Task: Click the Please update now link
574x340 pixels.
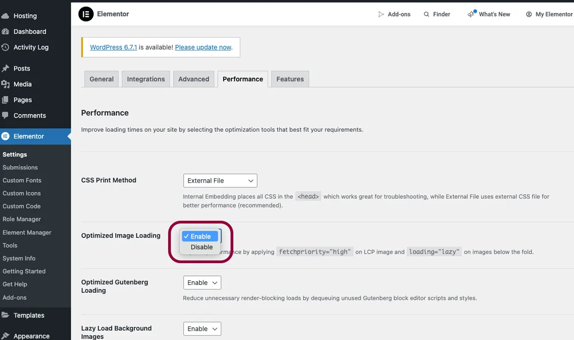Action: (203, 47)
